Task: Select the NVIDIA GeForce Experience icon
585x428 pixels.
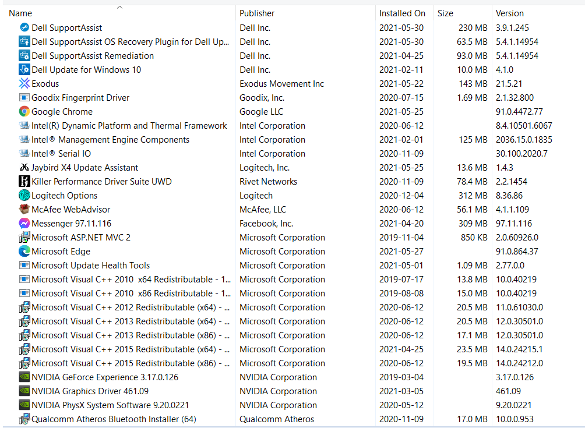Action: point(24,377)
